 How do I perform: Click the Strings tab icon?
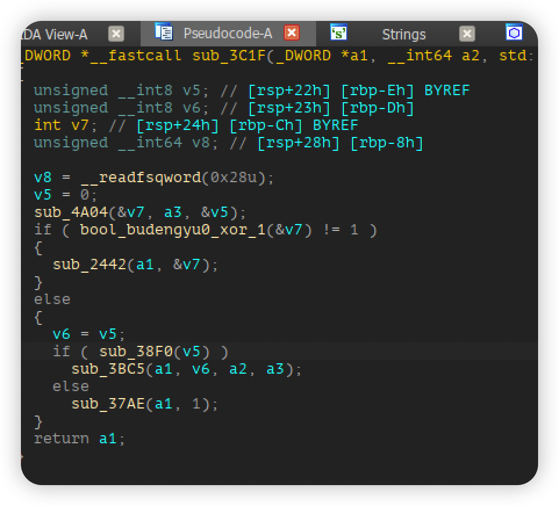tap(339, 32)
